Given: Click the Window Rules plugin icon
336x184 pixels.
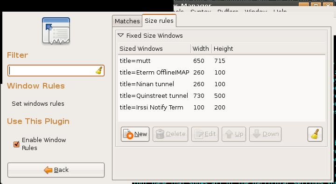Looking at the screenshot, I should point(56,31).
